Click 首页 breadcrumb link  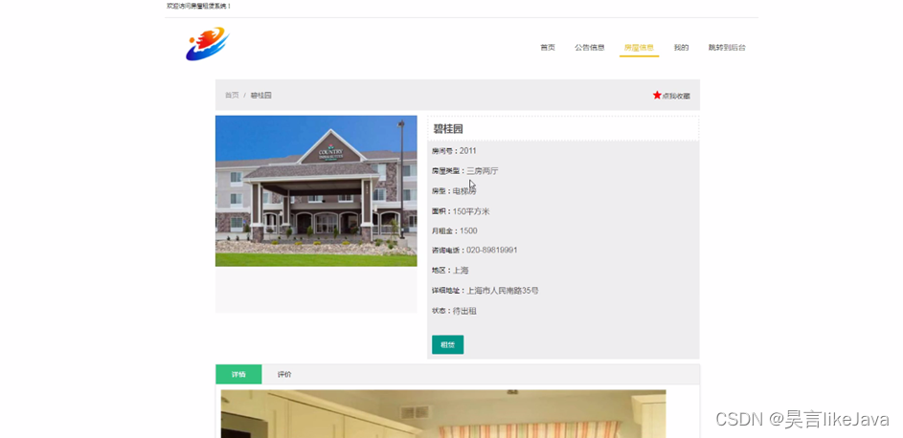point(232,96)
